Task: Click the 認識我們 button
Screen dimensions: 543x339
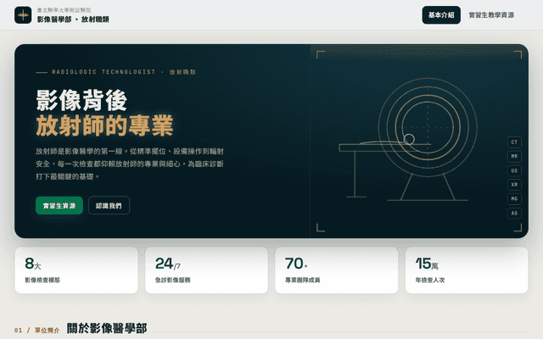Action: click(x=109, y=205)
